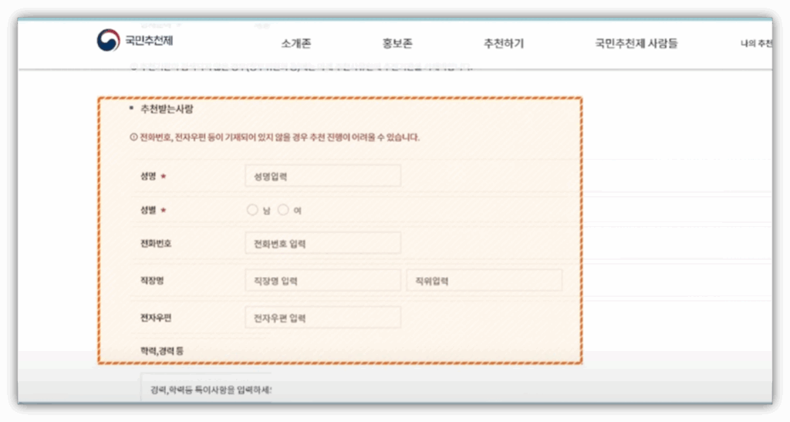The width and height of the screenshot is (790, 422).
Task: Open the 홍보존 menu
Action: [397, 43]
